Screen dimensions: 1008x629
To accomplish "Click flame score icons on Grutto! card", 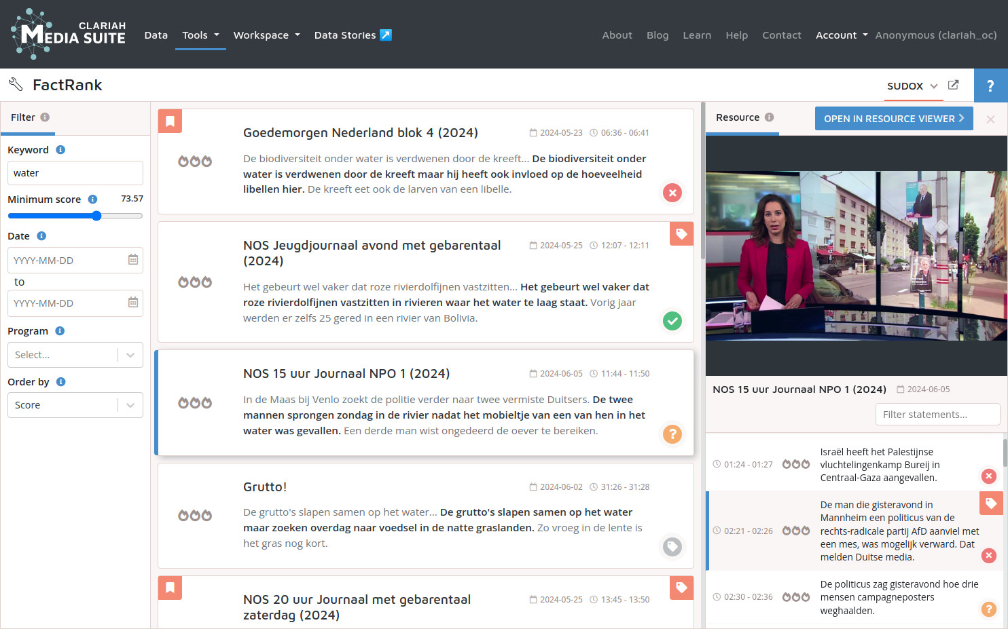I will 195,515.
